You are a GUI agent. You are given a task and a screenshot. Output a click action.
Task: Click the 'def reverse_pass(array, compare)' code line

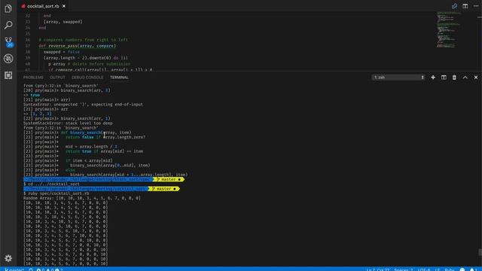77,46
